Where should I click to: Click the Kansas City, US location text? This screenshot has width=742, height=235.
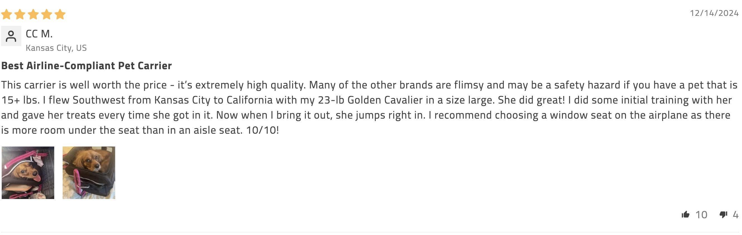tap(56, 48)
